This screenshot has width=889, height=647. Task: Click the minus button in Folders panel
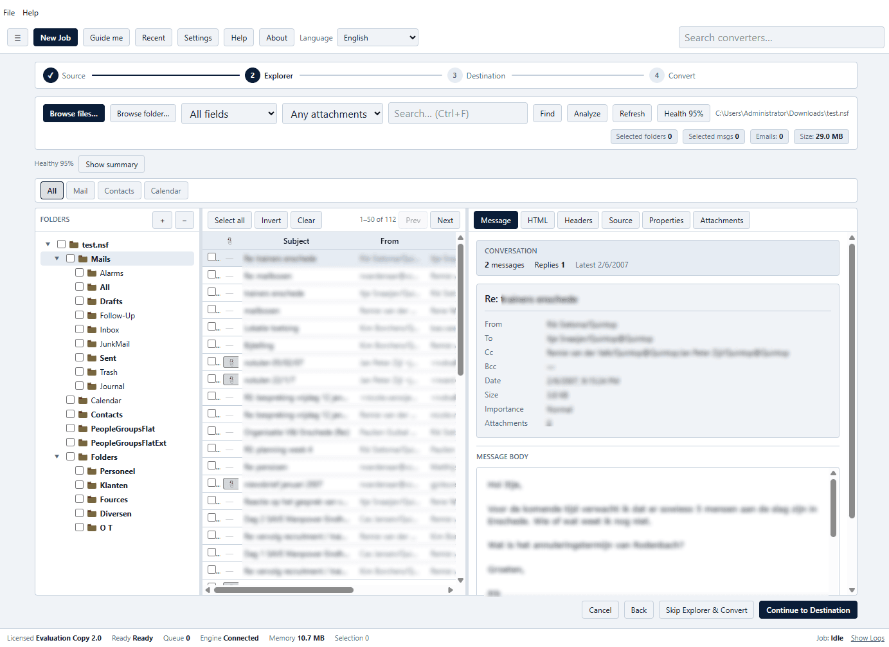point(184,221)
